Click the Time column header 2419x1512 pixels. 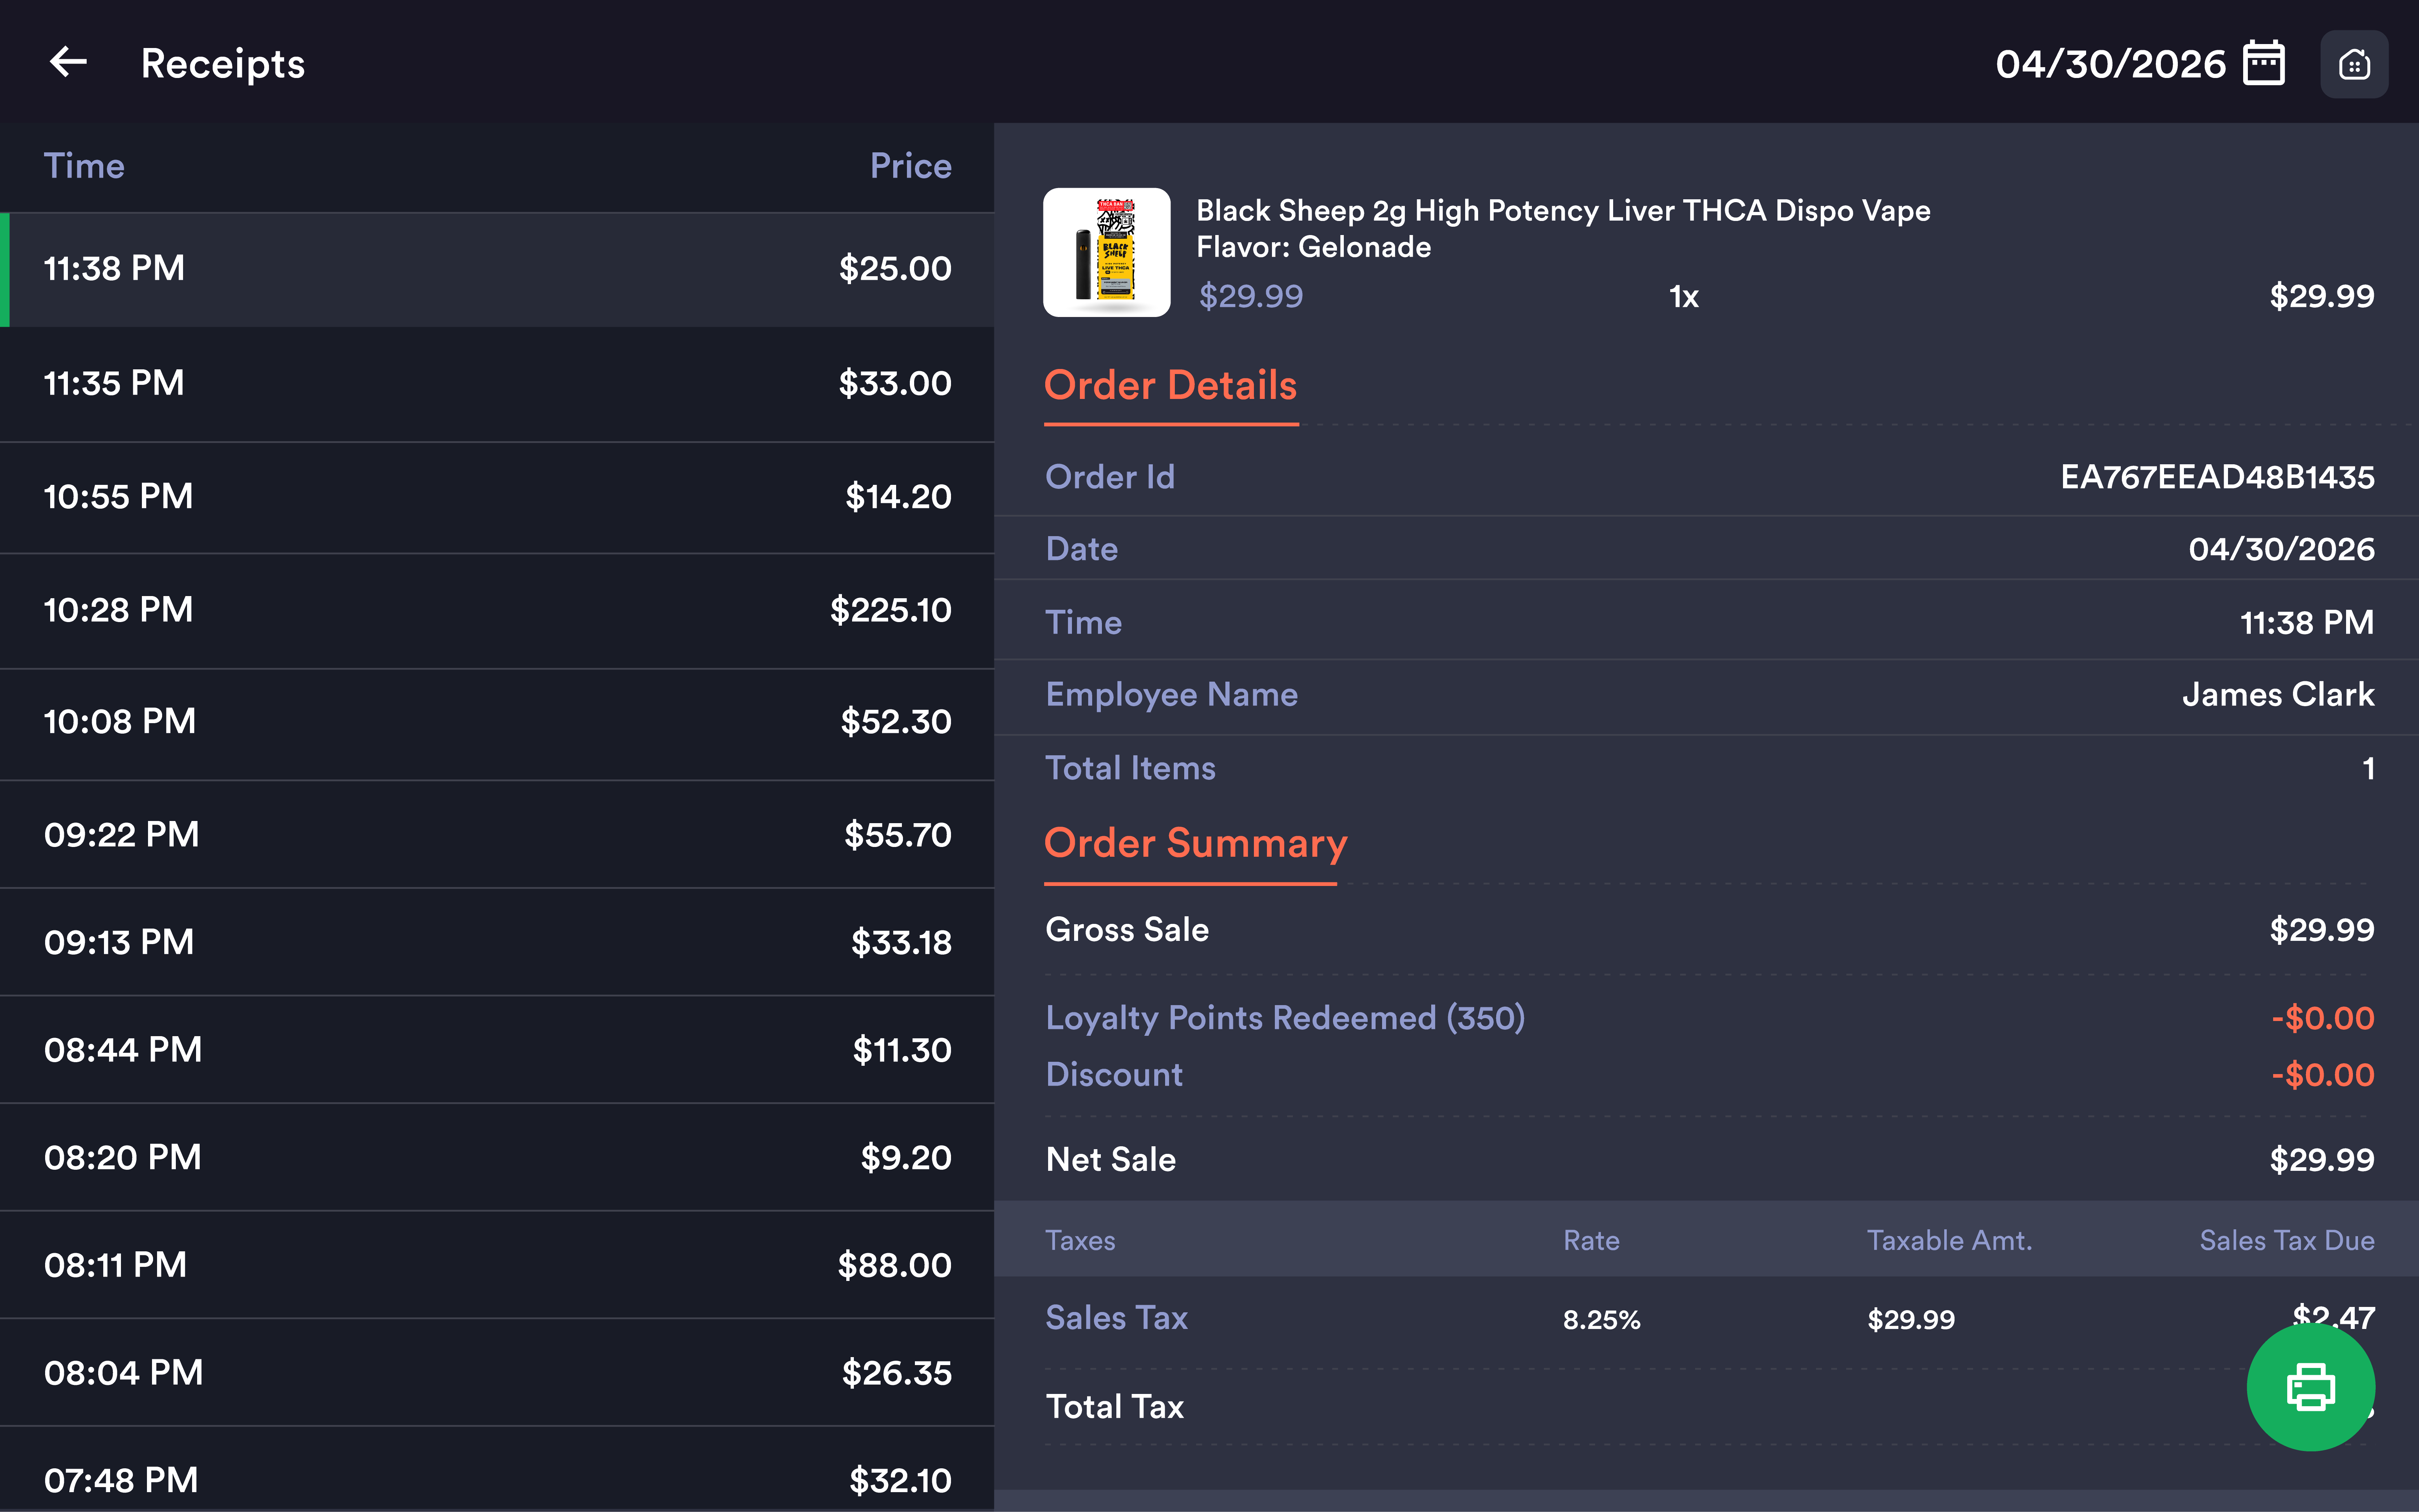click(84, 166)
